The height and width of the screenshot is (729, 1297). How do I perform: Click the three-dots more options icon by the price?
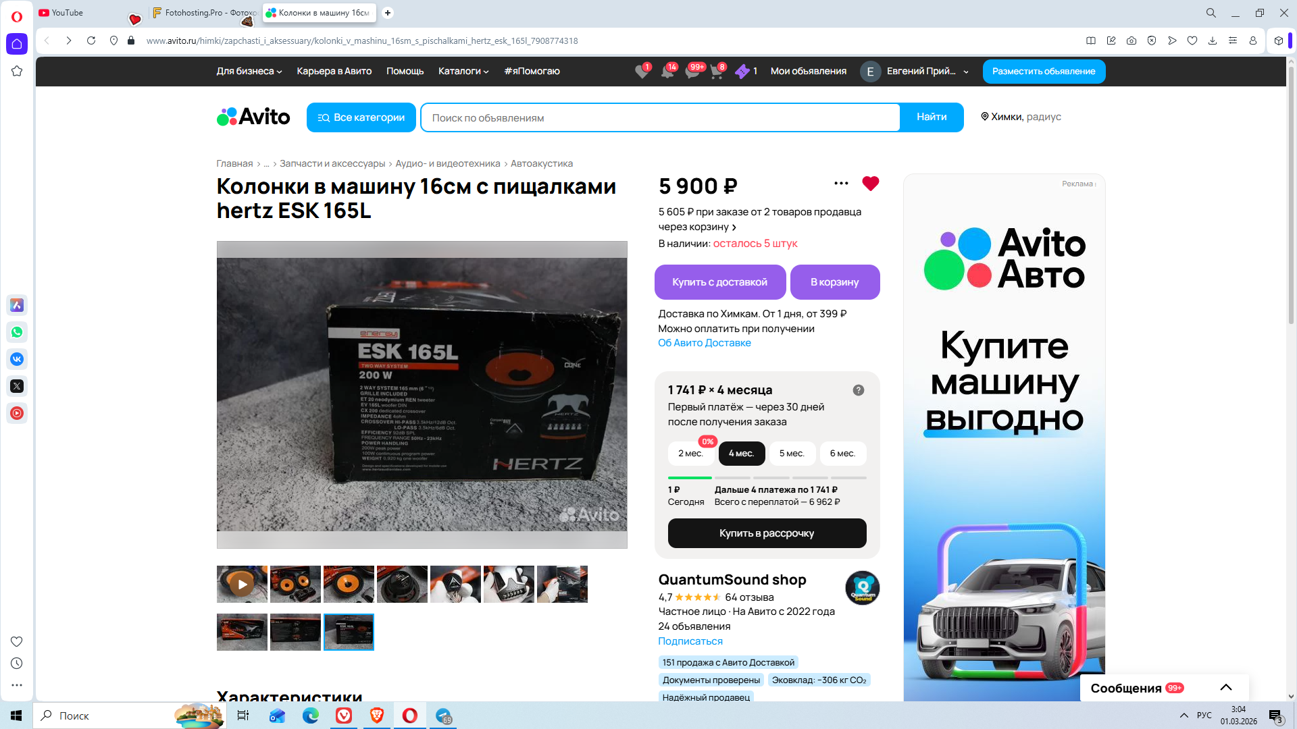(841, 184)
